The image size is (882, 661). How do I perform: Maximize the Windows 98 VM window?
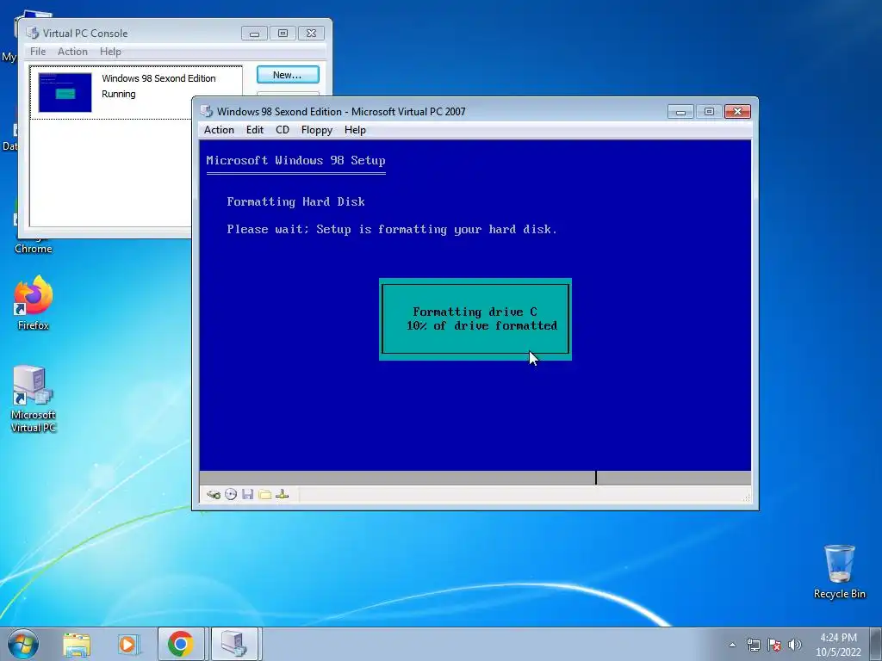coord(709,112)
